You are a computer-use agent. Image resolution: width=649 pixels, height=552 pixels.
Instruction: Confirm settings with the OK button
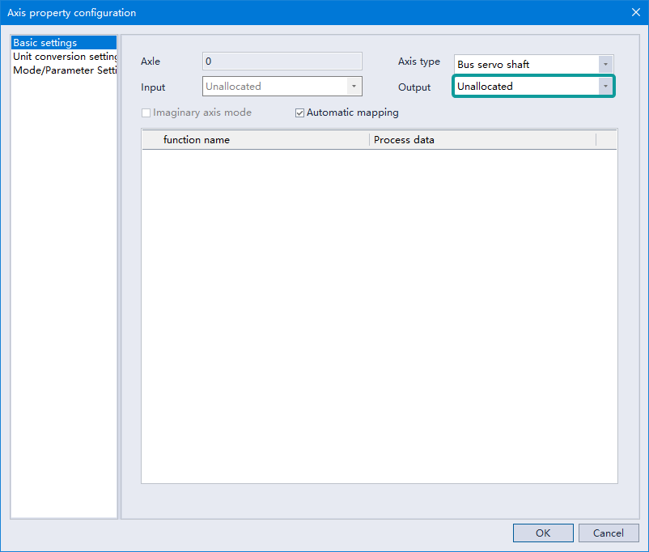point(543,533)
